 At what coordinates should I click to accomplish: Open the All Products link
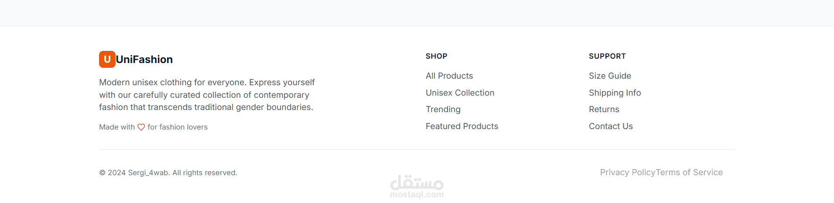coord(449,76)
